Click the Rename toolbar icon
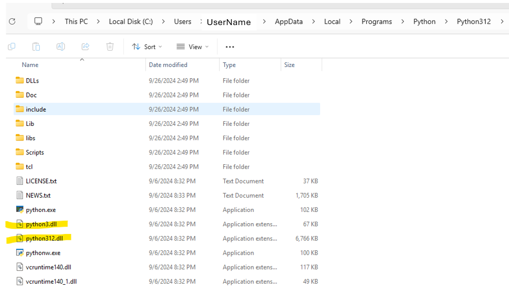 (x=61, y=47)
